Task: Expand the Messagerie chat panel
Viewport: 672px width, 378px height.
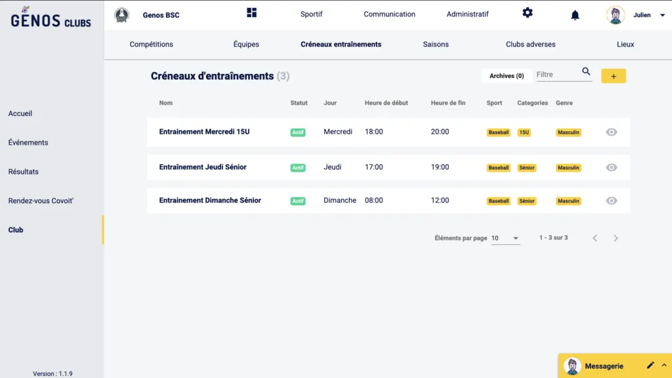Action: coord(663,366)
